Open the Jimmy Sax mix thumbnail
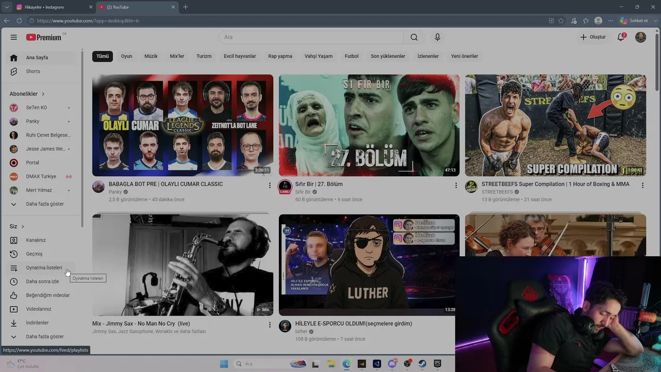 [x=183, y=265]
